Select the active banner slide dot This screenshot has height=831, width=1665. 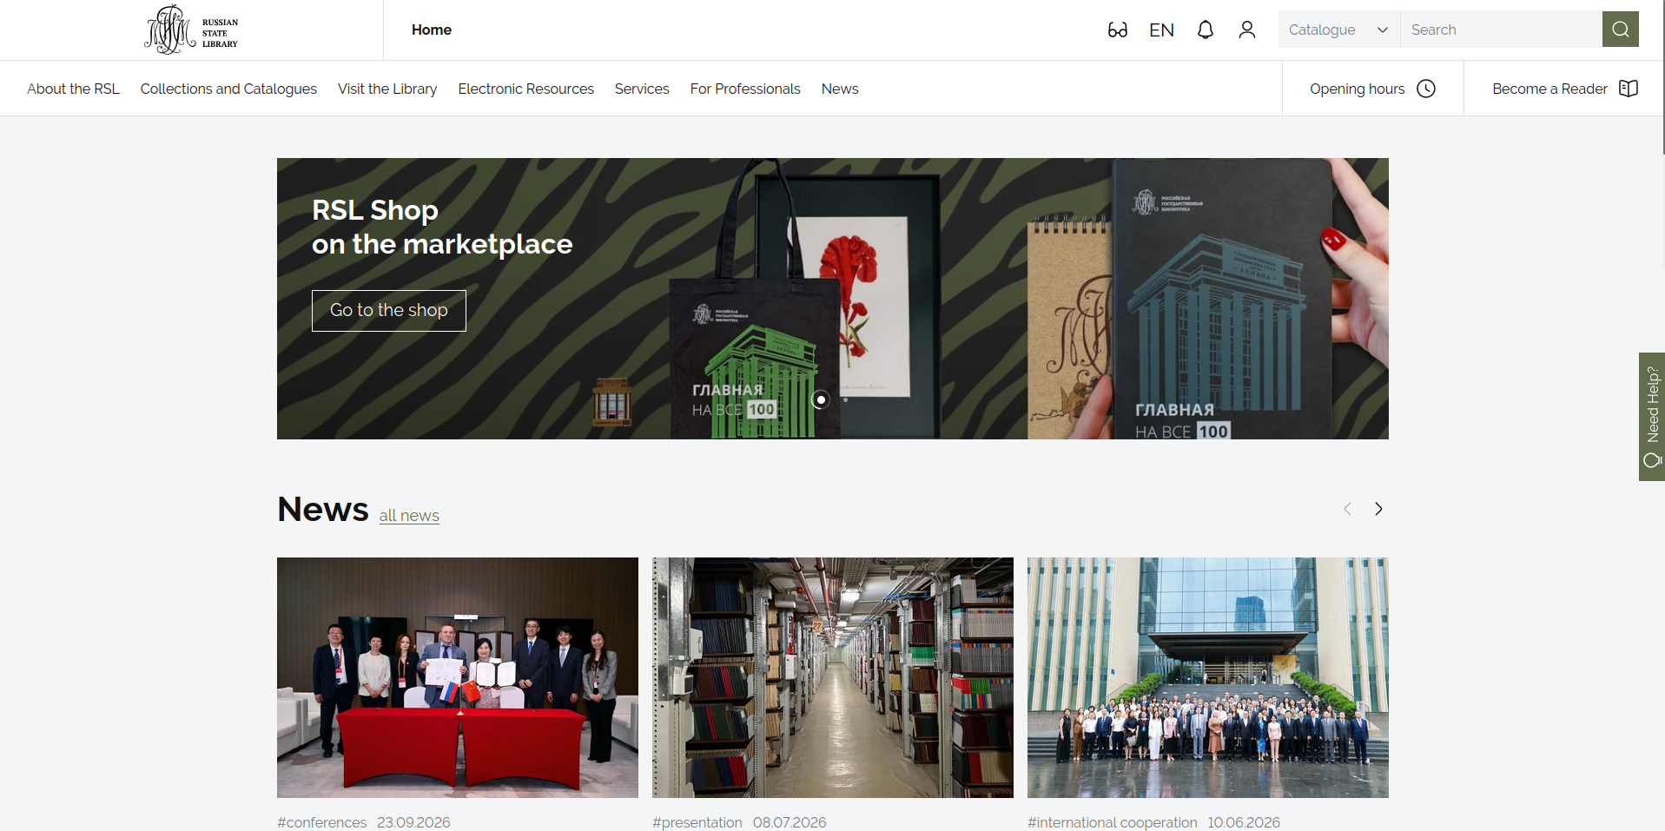tap(821, 399)
